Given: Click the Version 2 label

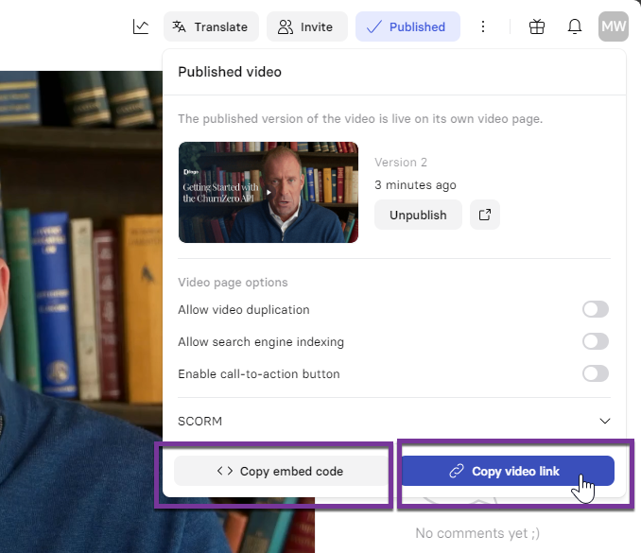Looking at the screenshot, I should tap(401, 163).
